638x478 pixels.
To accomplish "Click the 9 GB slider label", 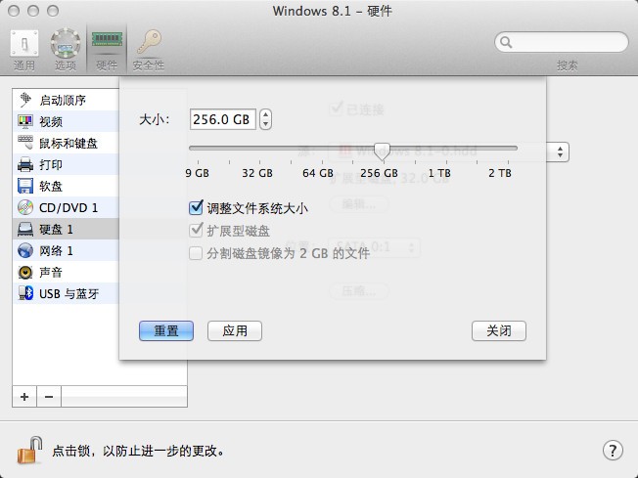I will 197,173.
